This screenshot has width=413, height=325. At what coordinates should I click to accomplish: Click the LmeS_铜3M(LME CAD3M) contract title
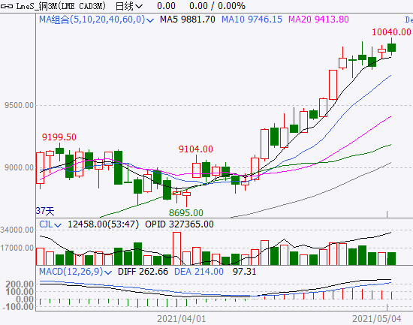(61, 6)
